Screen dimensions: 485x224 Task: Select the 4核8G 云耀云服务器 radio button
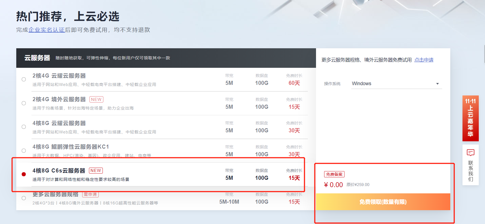point(24,127)
